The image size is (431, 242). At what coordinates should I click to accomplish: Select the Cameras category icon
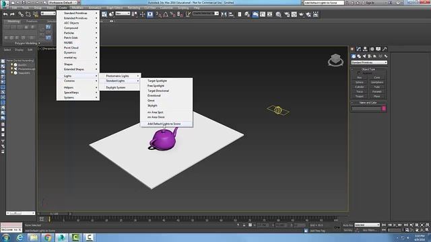coord(370,56)
